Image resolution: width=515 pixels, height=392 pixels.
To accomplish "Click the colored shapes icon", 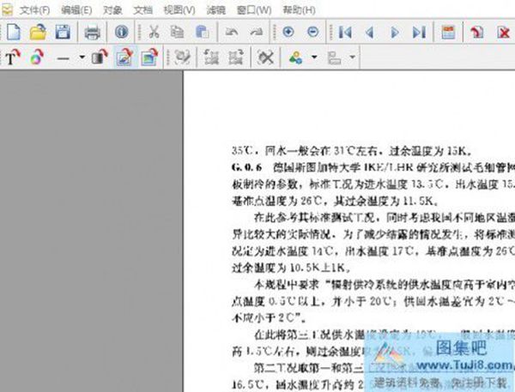I will pyautogui.click(x=295, y=57).
